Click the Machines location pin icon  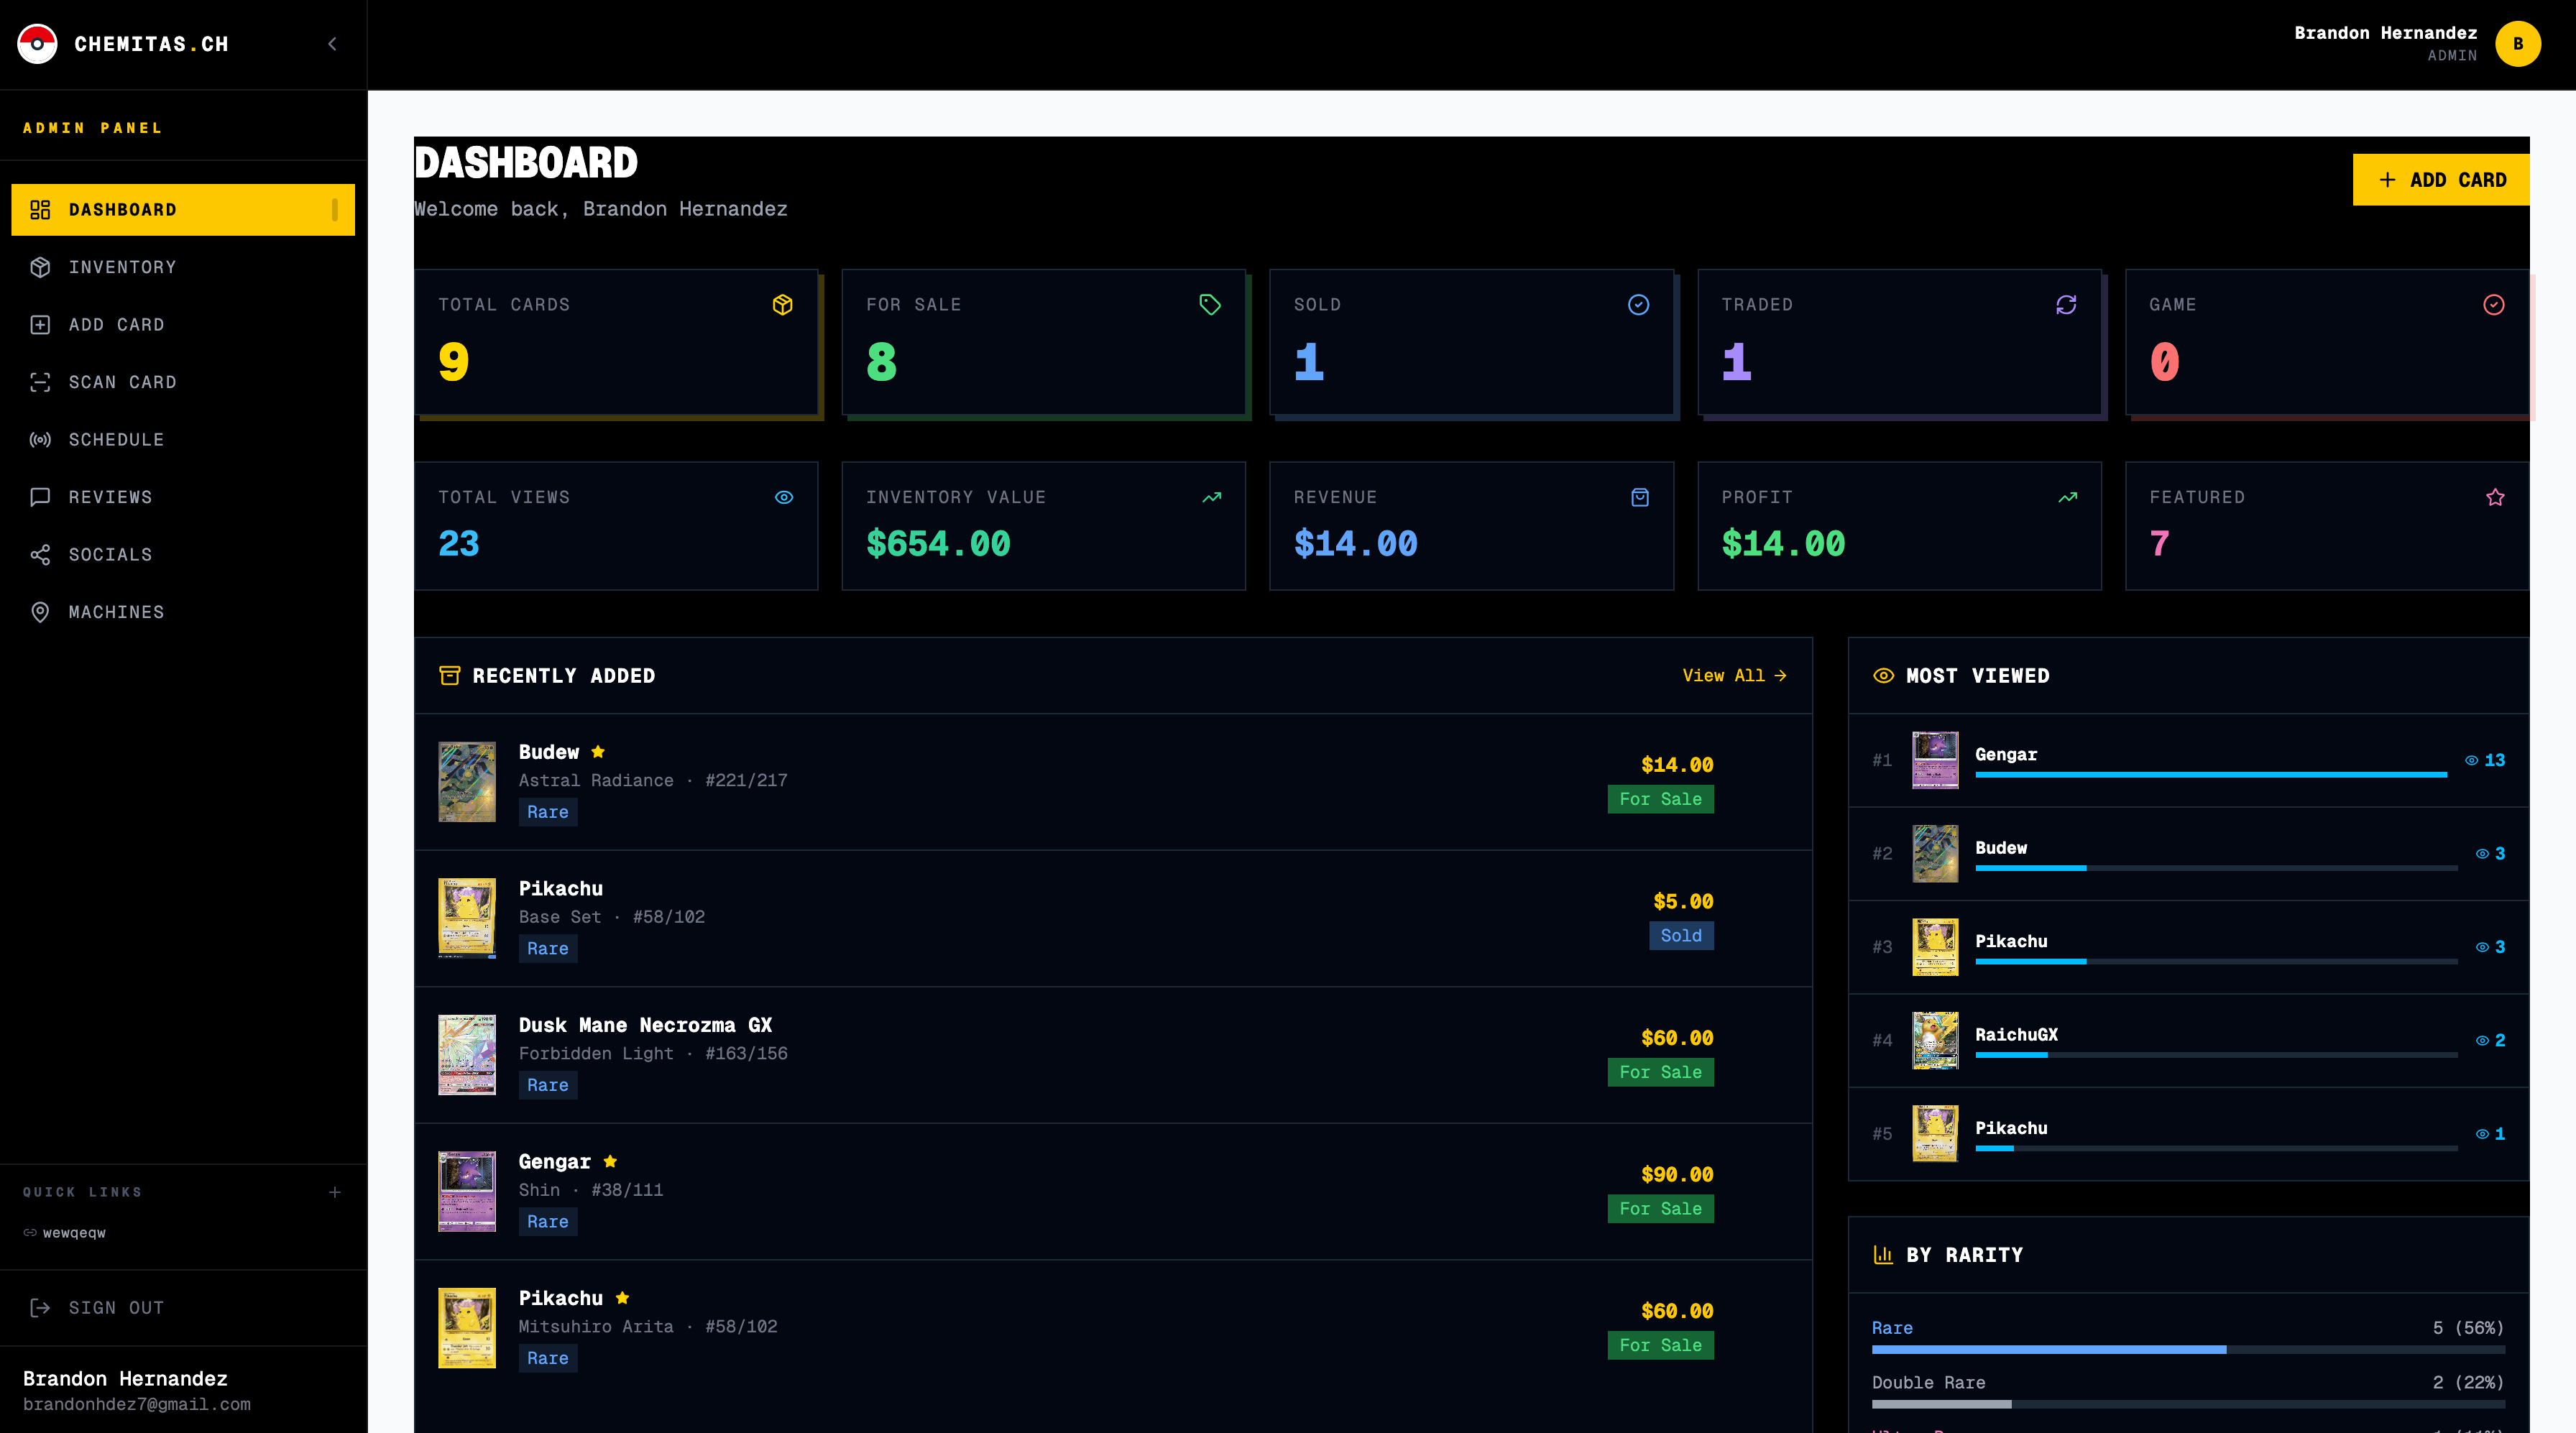(40, 612)
